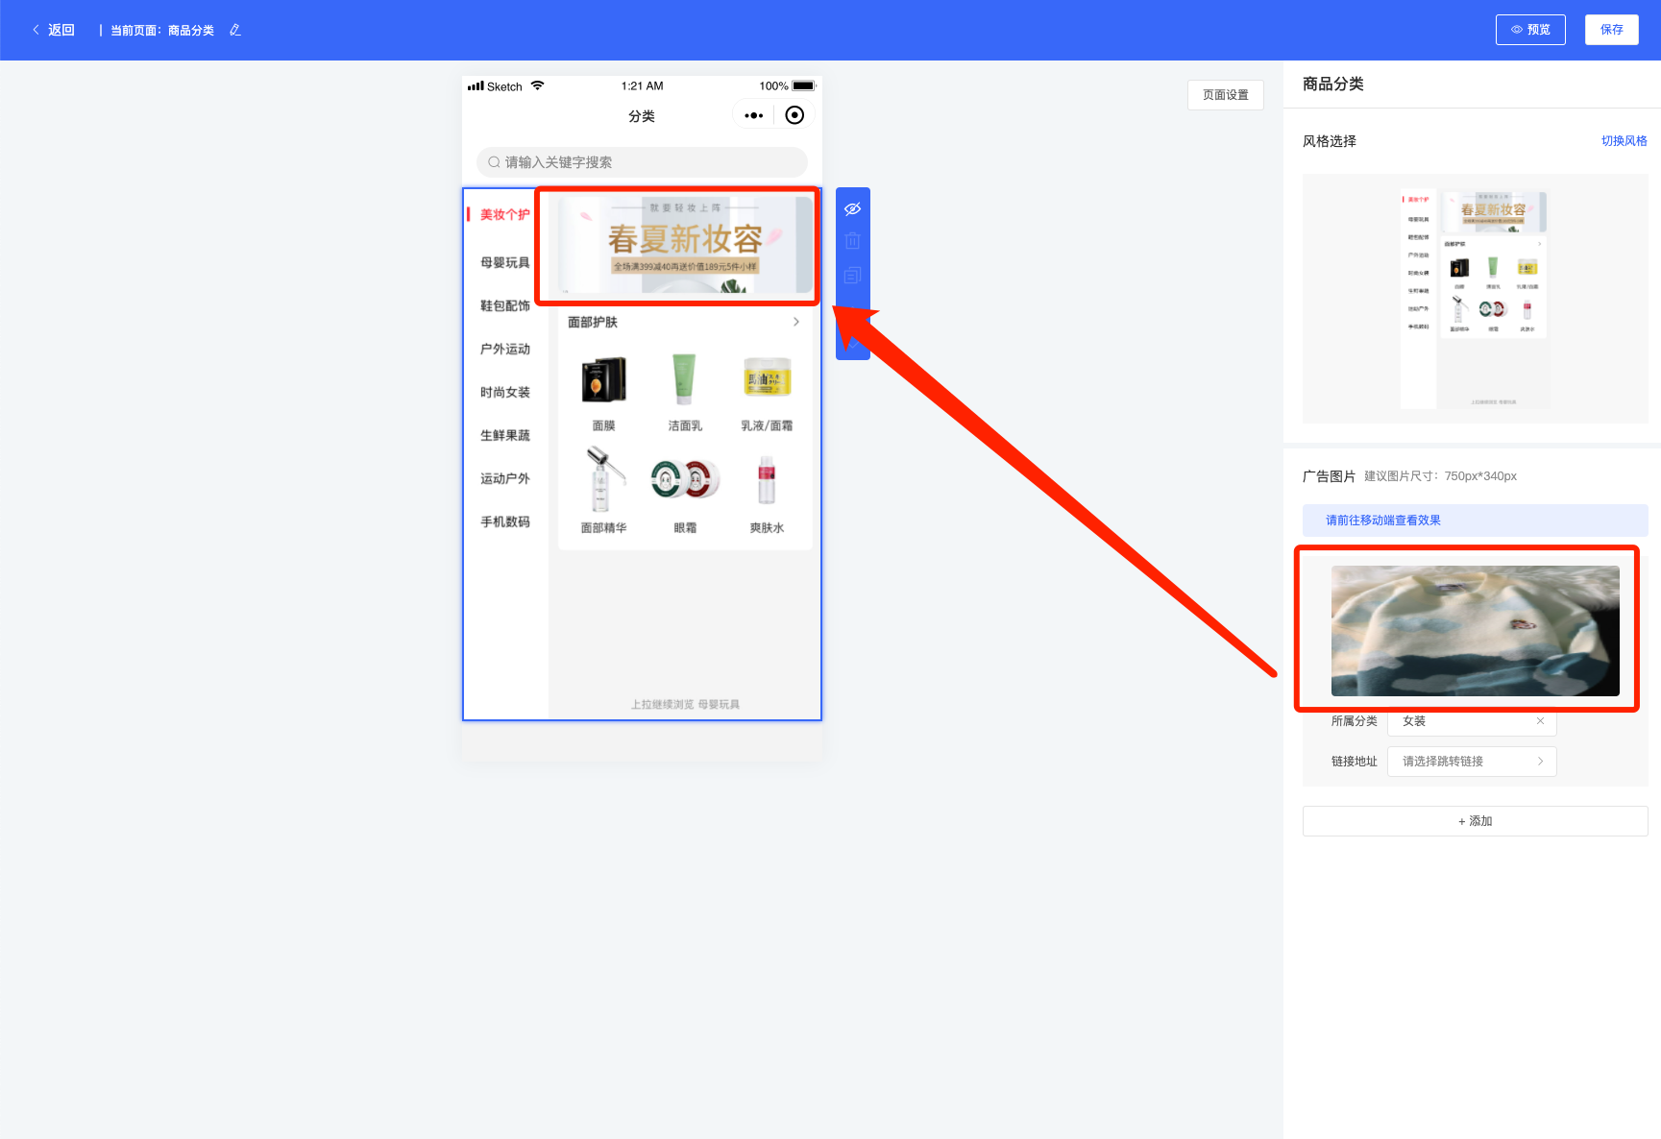
Task: Click the face mask (面膜) product icon
Action: pyautogui.click(x=603, y=379)
